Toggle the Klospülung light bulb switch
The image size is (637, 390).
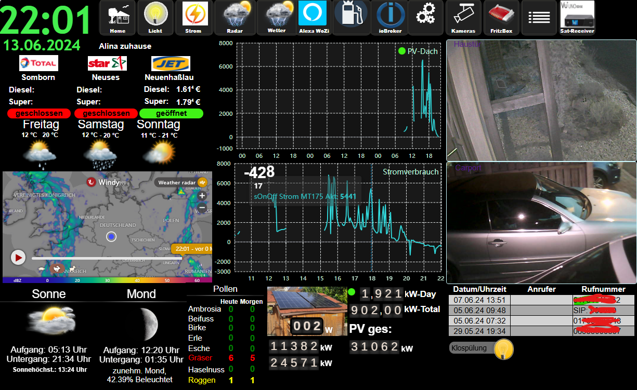[503, 349]
